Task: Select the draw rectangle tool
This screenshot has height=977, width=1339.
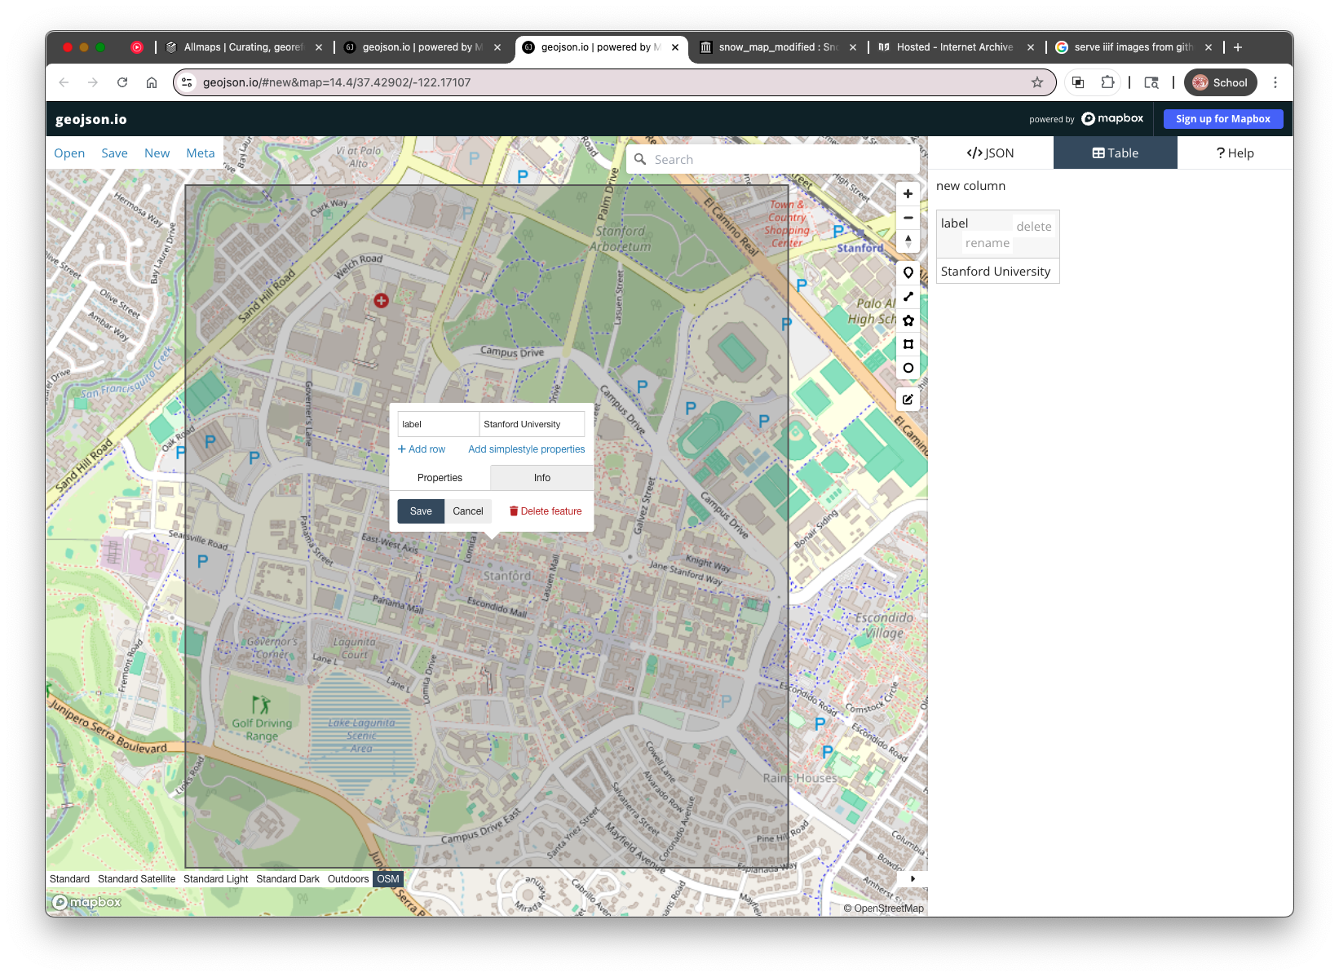Action: [x=908, y=344]
